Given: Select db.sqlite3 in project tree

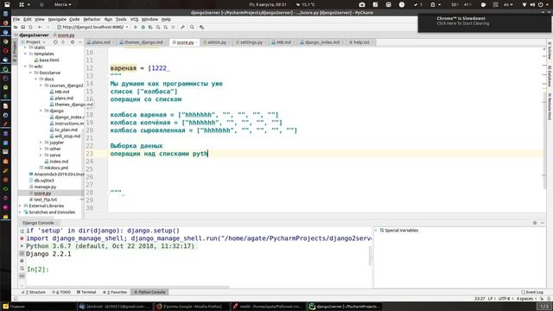Looking at the screenshot, I should [x=44, y=181].
